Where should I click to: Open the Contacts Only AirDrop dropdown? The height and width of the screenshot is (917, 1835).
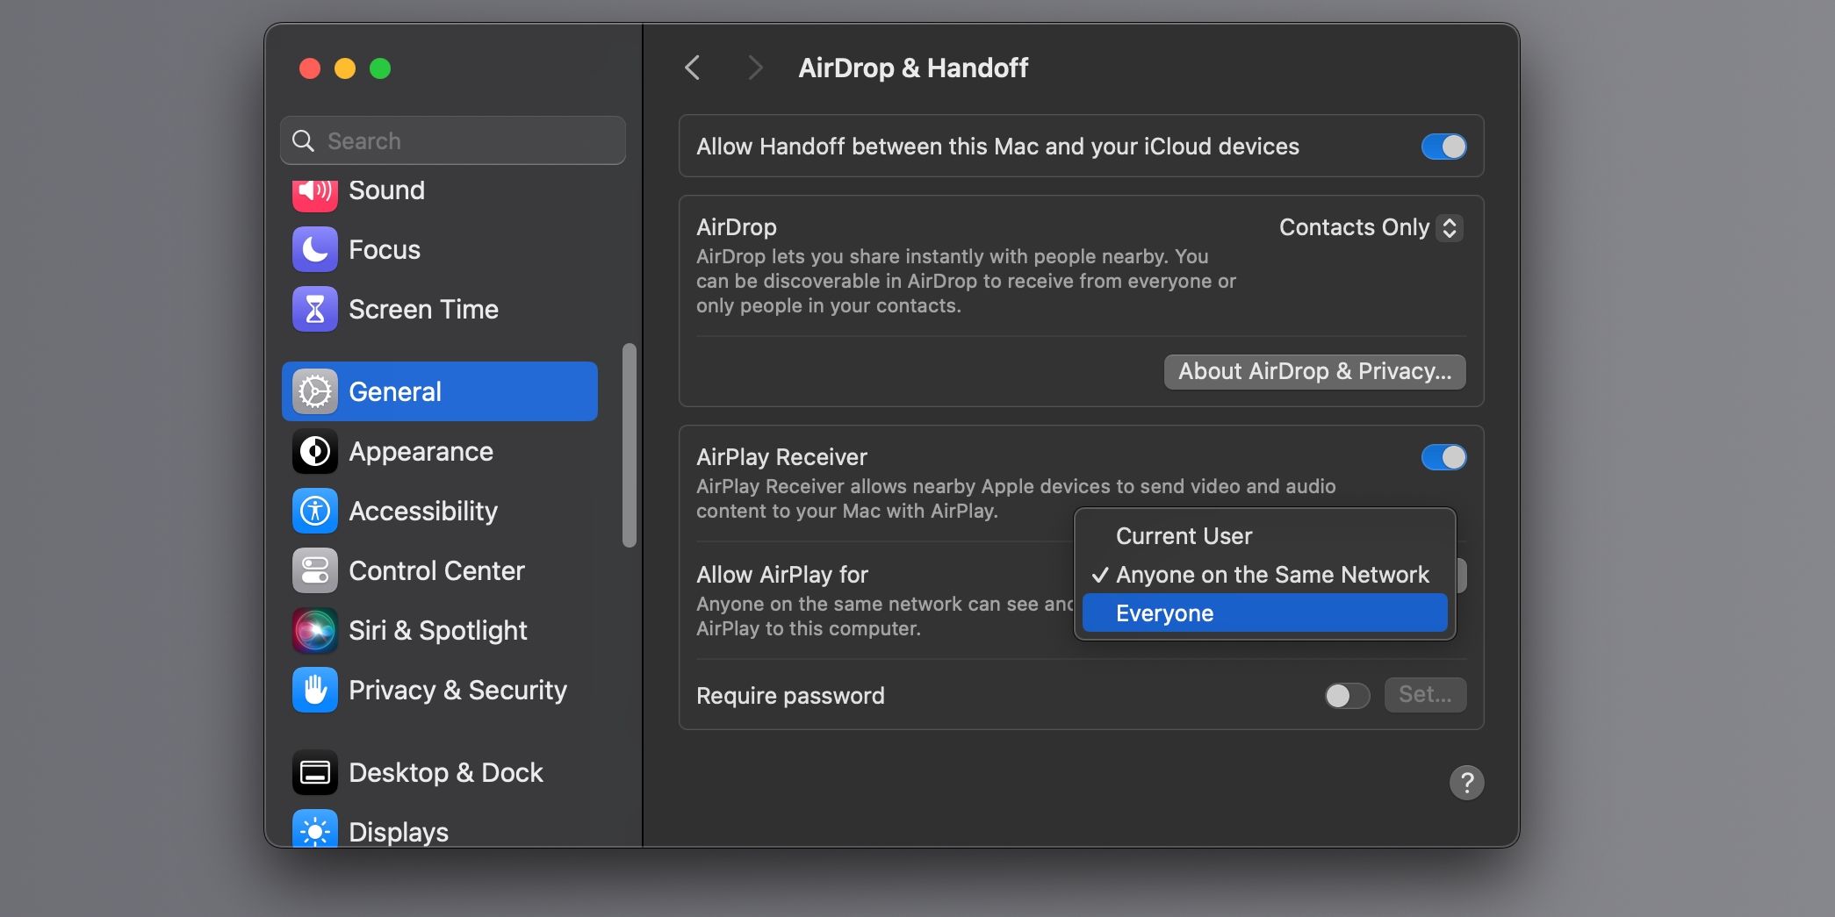tap(1369, 227)
